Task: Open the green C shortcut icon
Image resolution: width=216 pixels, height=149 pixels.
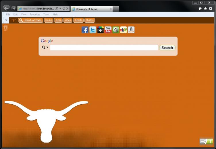Action: tap(116, 30)
